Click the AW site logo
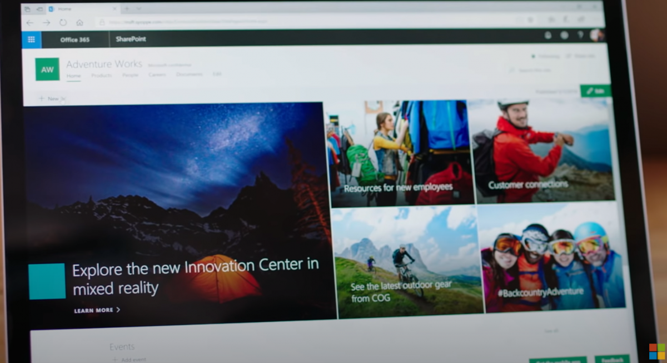Screen dimensions: 667x363 coord(47,69)
